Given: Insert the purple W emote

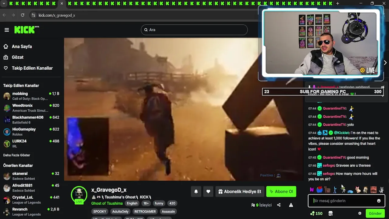Looking at the screenshot, I should pyautogui.click(x=312, y=190).
